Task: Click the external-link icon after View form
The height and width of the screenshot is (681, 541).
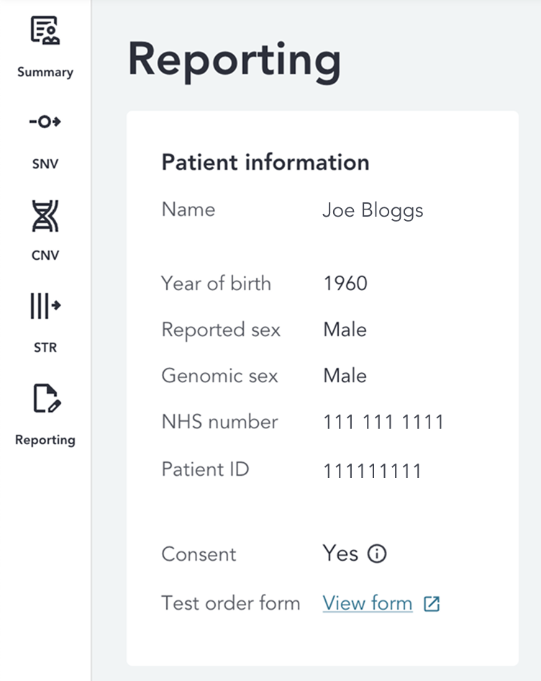Action: (x=432, y=603)
